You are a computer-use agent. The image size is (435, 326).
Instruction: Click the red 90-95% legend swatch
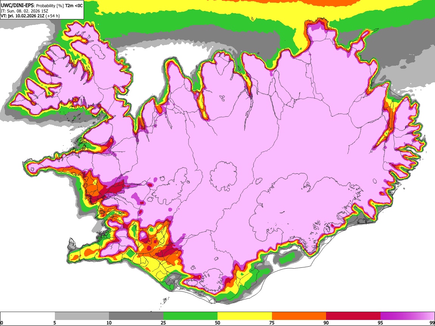point(353,316)
